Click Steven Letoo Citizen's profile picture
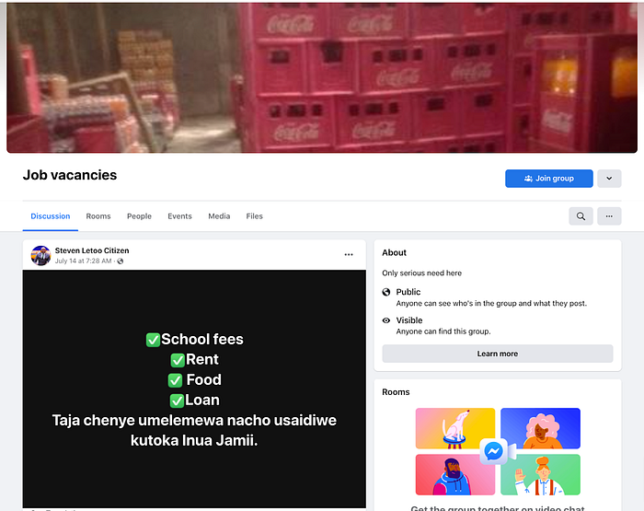Screen dimensions: 644x511 coord(40,256)
